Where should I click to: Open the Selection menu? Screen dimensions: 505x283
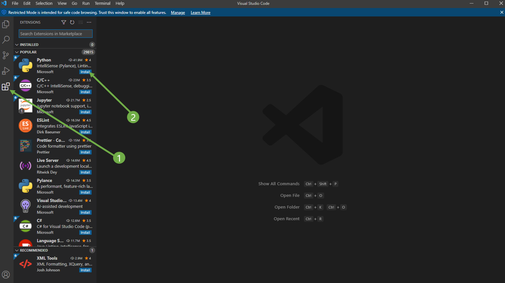[44, 3]
